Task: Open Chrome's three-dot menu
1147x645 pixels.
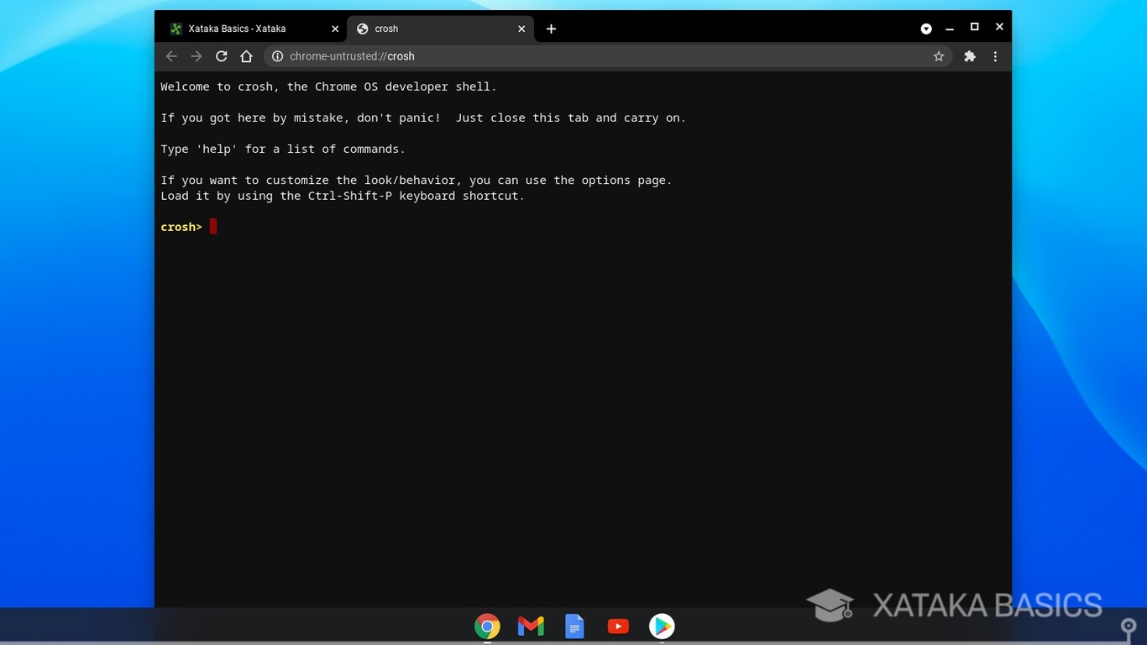Action: 995,56
